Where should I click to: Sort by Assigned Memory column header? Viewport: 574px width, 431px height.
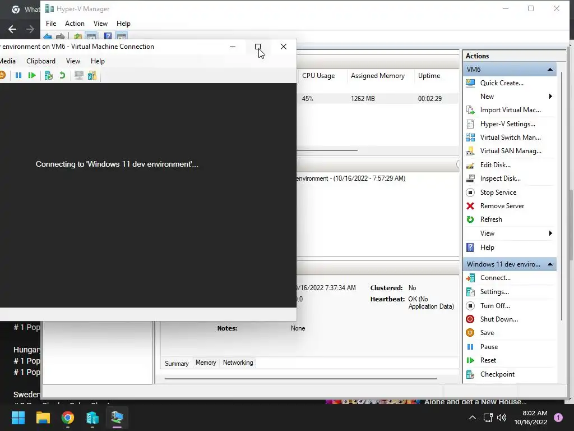pos(378,76)
